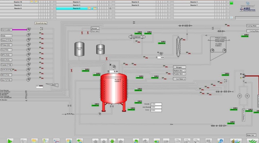Viewport: 259px width, 143px height.
Task: Open the Nitrogen dropdown
Action: click(179, 67)
